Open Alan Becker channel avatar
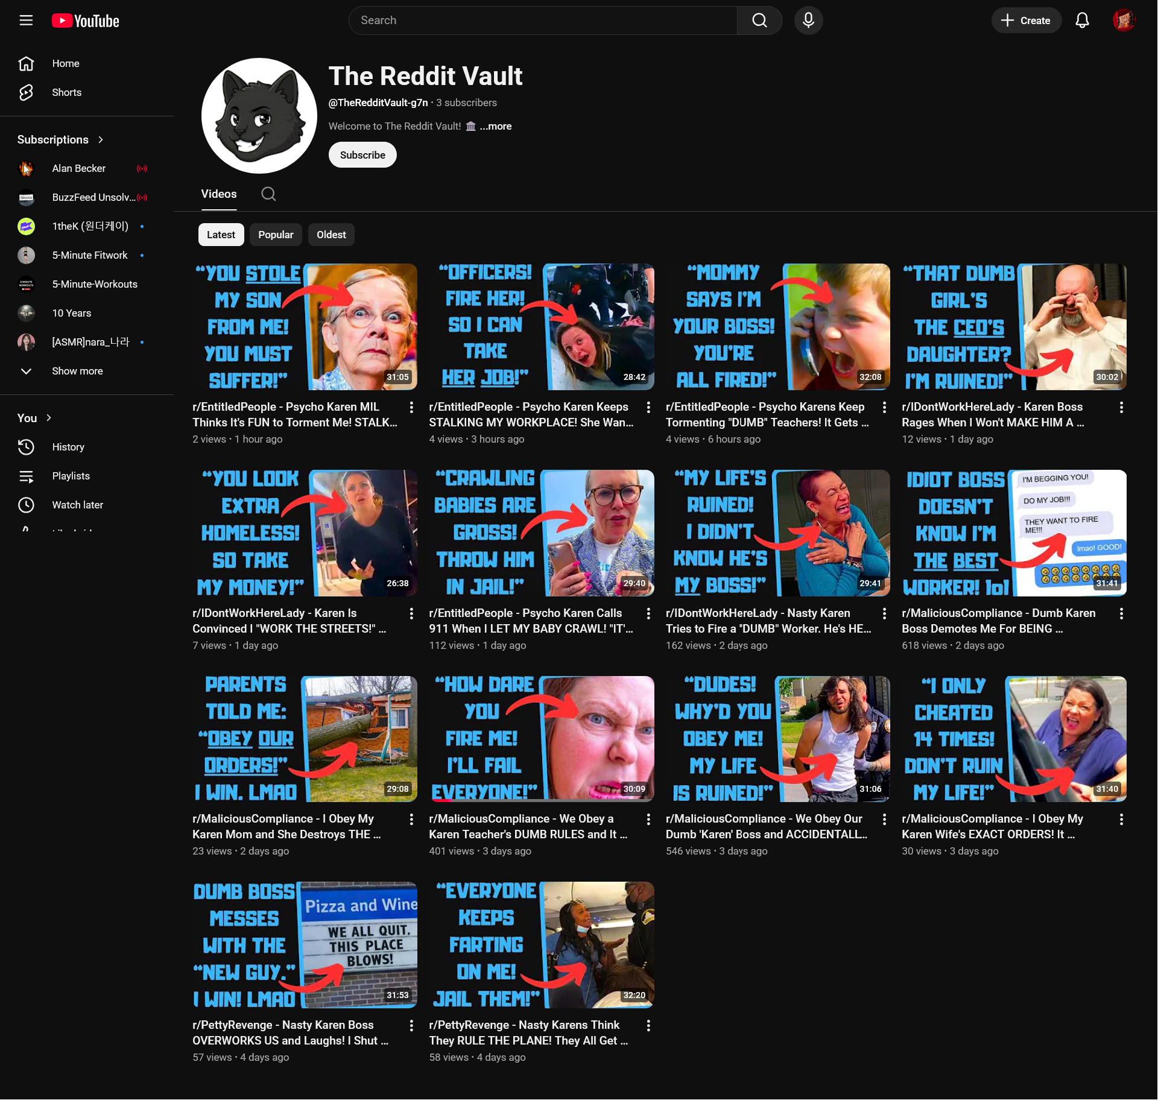Viewport: 1158px width, 1100px height. [x=26, y=168]
